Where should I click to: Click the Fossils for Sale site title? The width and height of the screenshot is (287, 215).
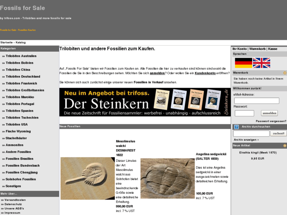click(x=23, y=8)
